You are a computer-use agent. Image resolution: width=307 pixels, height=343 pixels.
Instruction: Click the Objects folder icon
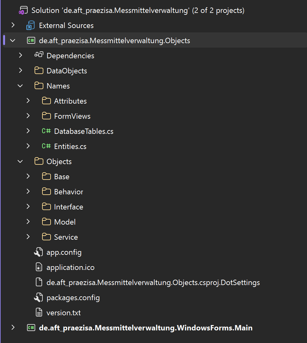click(x=39, y=161)
